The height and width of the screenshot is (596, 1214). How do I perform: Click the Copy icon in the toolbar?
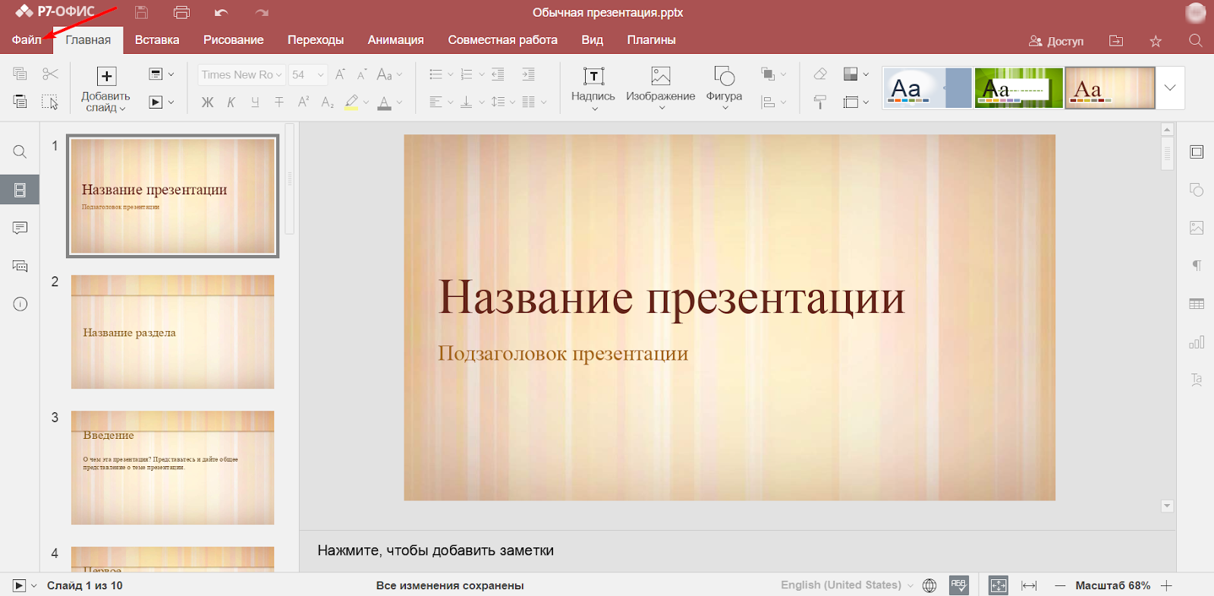click(20, 74)
